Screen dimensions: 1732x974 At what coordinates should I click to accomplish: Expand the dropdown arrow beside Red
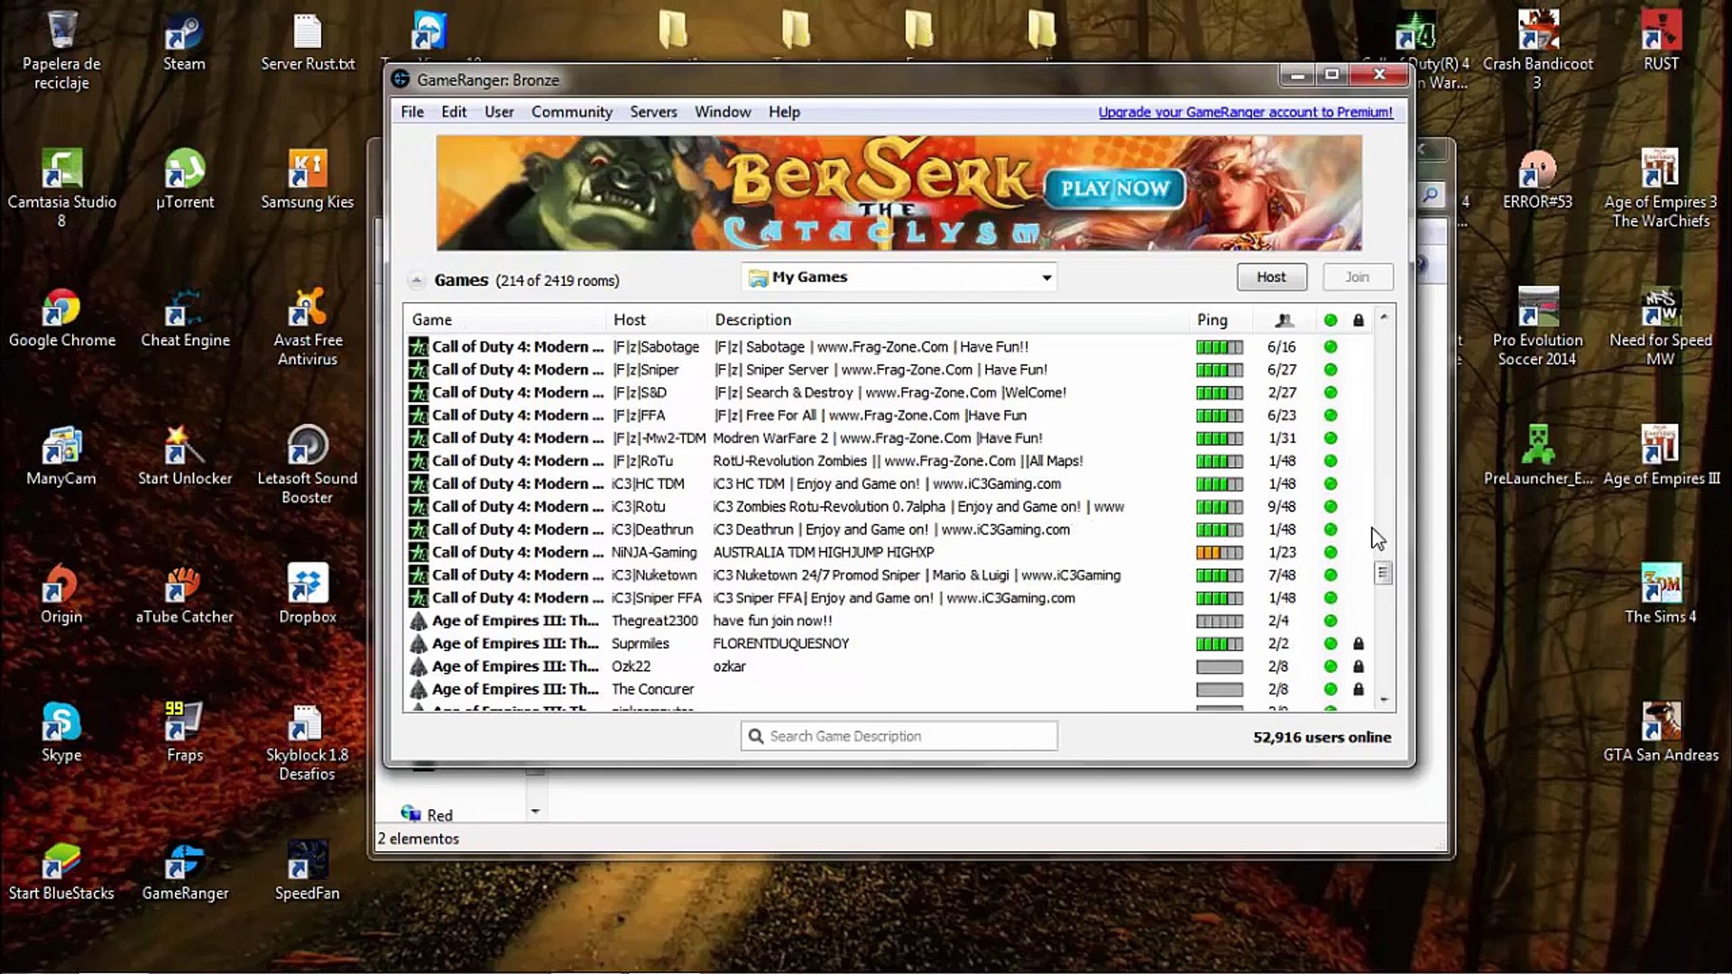[x=535, y=812]
